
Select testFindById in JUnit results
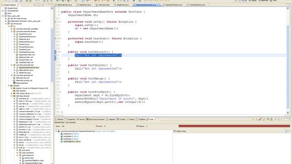coord(71,142)
